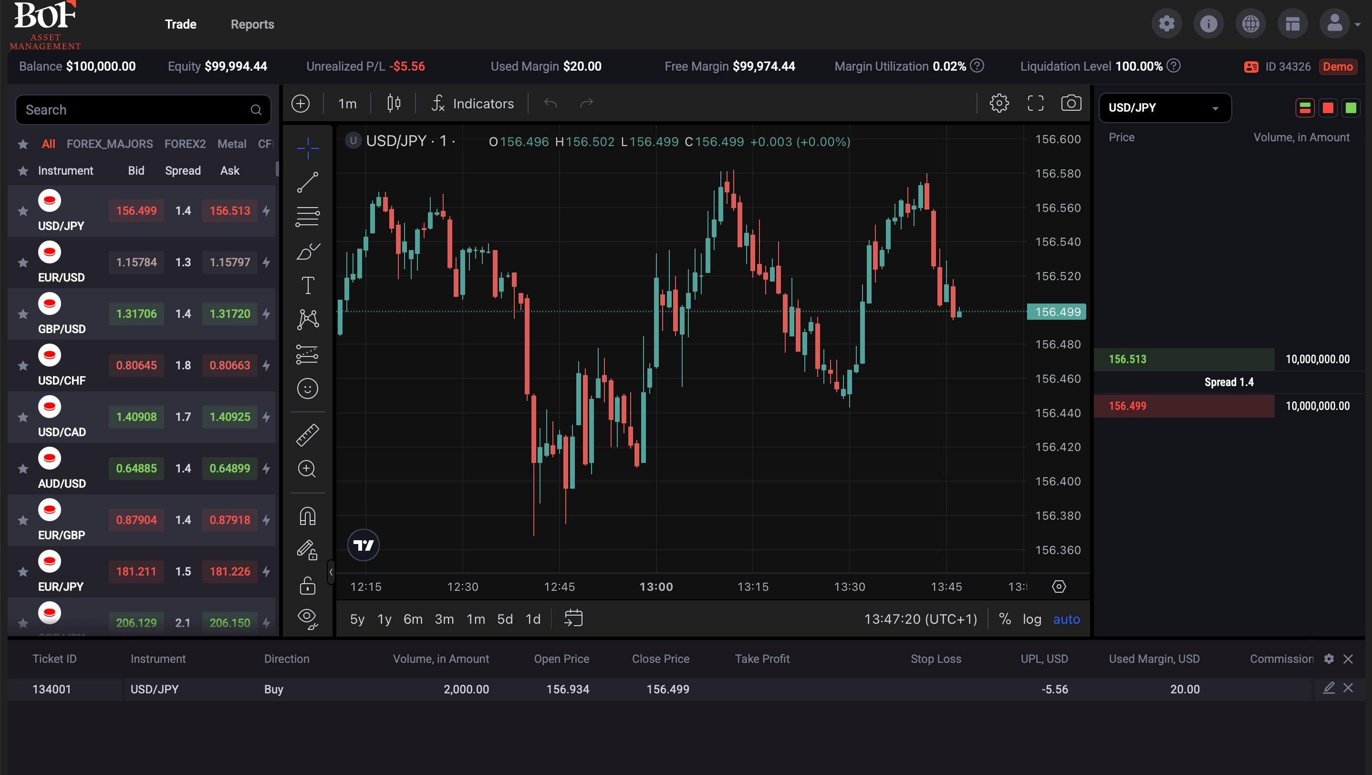This screenshot has height=775, width=1372.
Task: Star EUR/USD as a favorite instrument
Action: 23,262
